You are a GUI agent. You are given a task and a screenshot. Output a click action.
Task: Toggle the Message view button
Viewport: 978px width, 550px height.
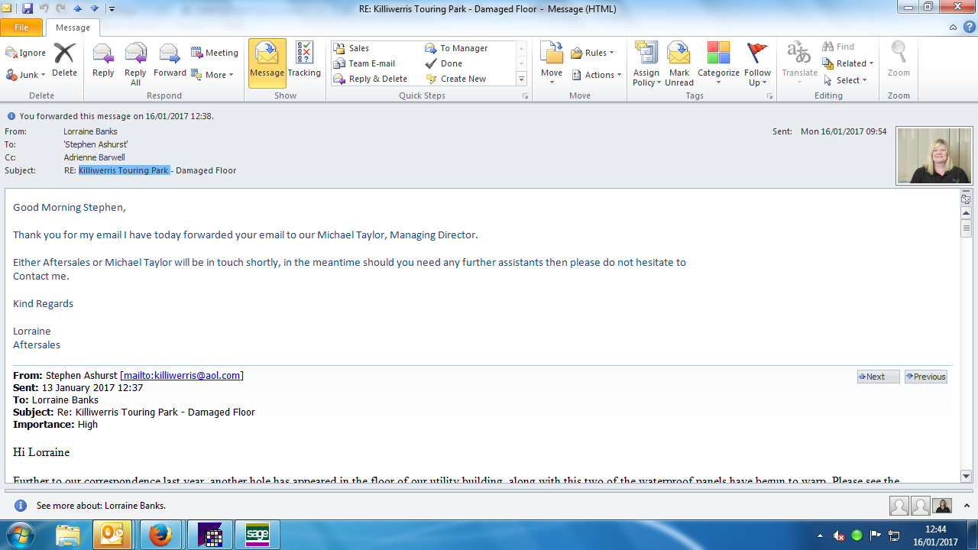pos(267,61)
